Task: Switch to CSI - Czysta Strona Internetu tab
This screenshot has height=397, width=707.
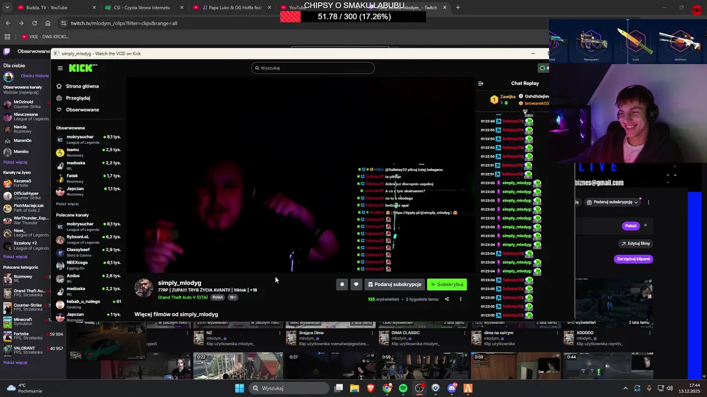Action: tap(144, 8)
